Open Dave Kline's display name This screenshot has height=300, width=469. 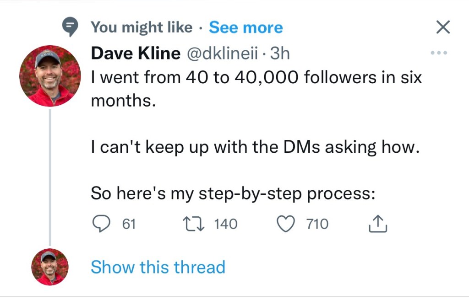[136, 54]
